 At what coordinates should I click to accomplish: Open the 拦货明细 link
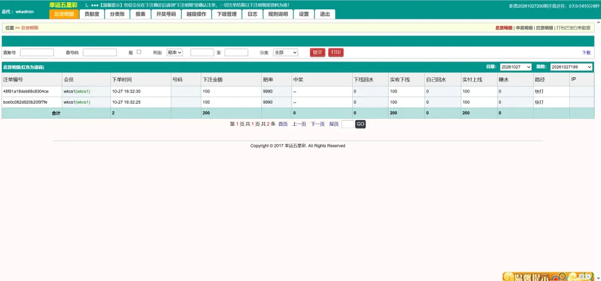coord(544,28)
